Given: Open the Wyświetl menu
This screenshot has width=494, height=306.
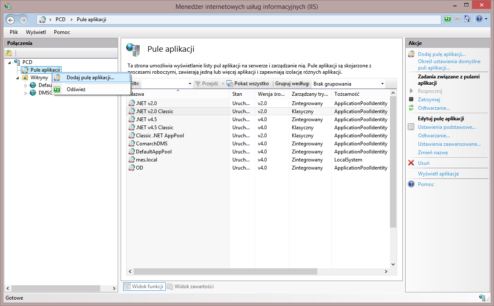Looking at the screenshot, I should pos(36,32).
